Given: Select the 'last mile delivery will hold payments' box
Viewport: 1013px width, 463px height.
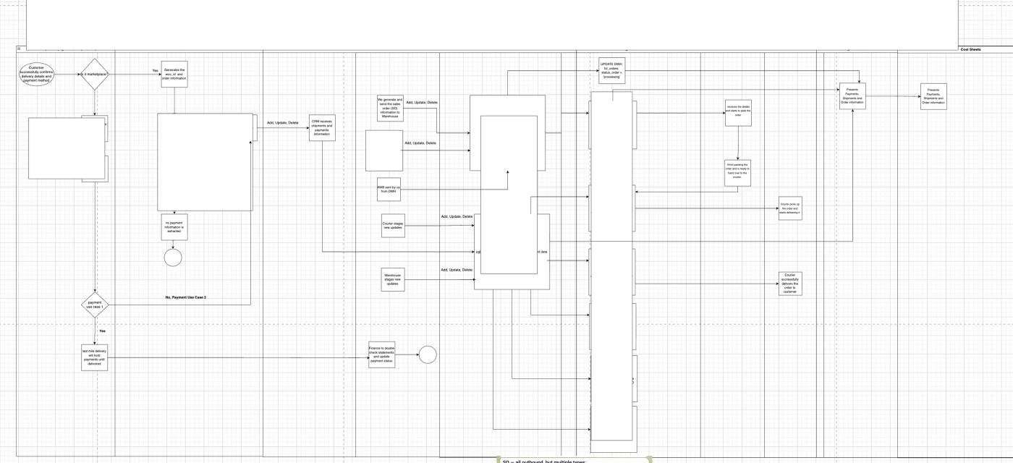Looking at the screenshot, I should coord(95,357).
